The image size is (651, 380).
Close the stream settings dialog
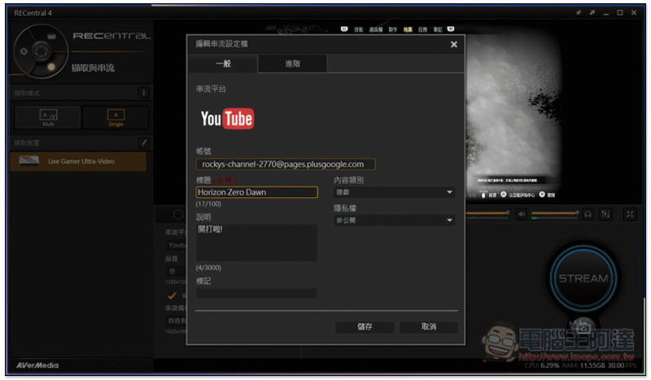[454, 45]
